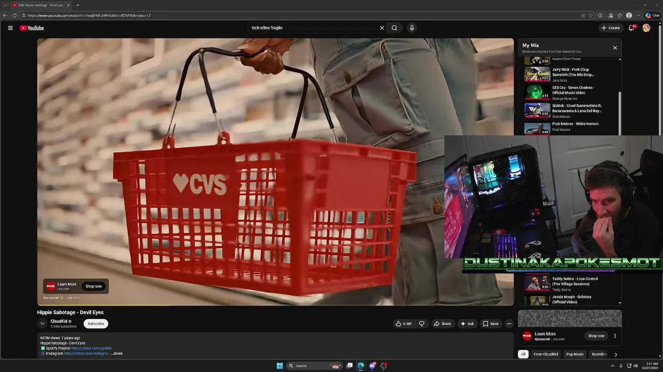Open Microsoft Edge from the taskbar
The image size is (663, 372).
point(361,366)
